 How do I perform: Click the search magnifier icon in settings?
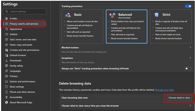point(7,11)
